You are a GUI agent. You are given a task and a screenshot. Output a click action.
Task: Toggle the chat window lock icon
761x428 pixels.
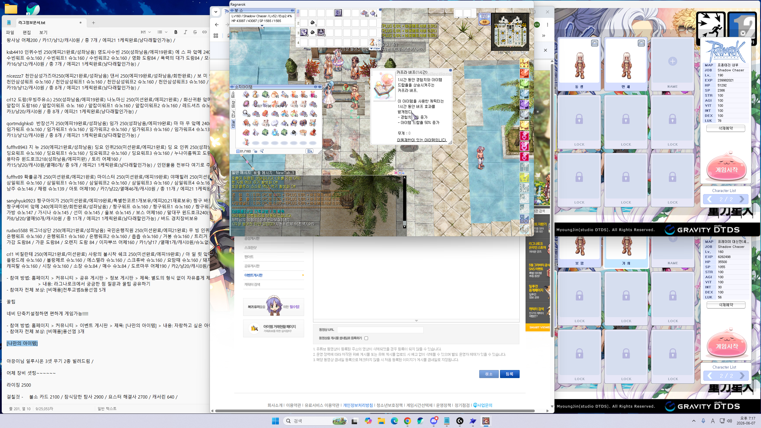(403, 173)
